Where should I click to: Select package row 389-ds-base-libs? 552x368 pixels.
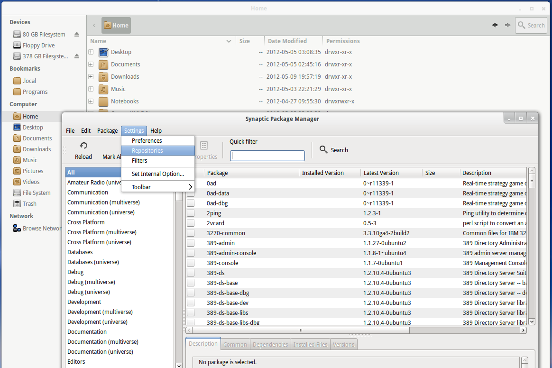pyautogui.click(x=356, y=313)
